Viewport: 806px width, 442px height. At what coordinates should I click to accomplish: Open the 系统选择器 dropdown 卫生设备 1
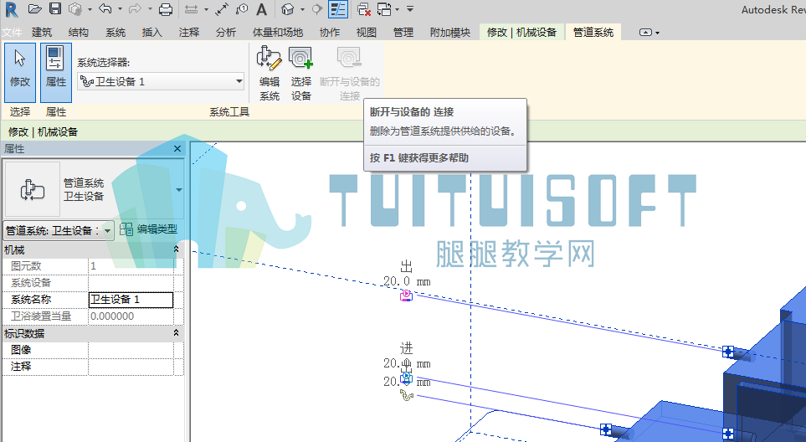click(161, 81)
